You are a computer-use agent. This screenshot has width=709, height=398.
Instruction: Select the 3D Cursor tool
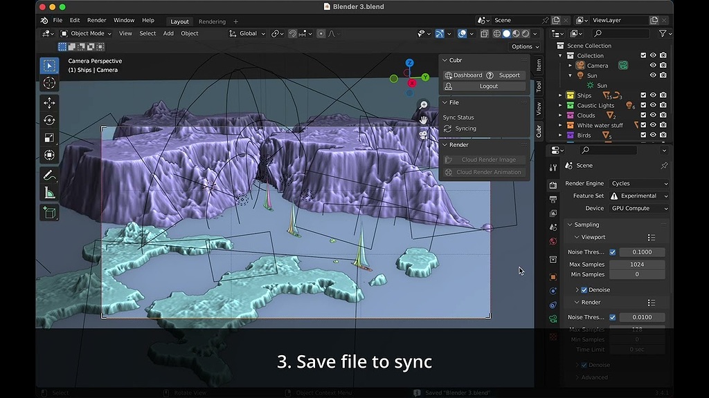[49, 83]
